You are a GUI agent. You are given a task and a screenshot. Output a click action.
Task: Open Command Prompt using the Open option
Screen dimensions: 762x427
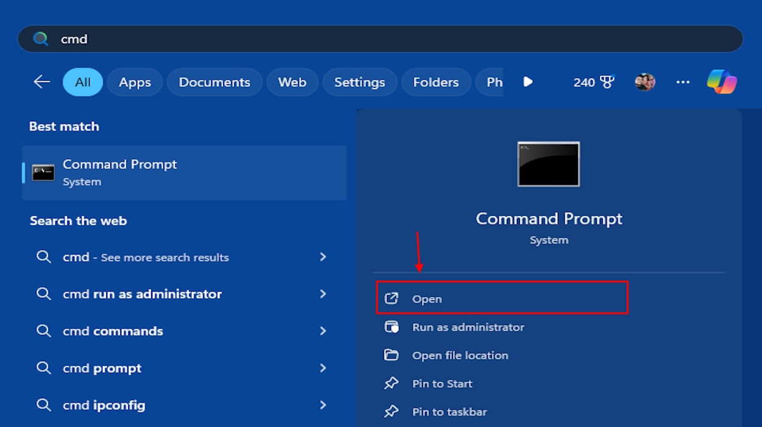[427, 299]
